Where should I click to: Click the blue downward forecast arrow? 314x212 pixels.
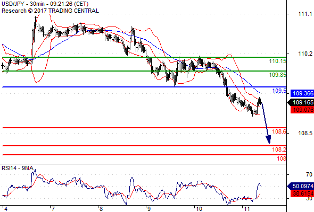pyautogui.click(x=266, y=123)
